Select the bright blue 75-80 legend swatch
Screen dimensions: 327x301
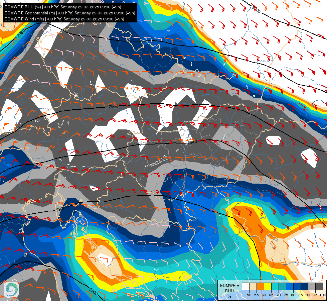pyautogui.click(x=290, y=286)
